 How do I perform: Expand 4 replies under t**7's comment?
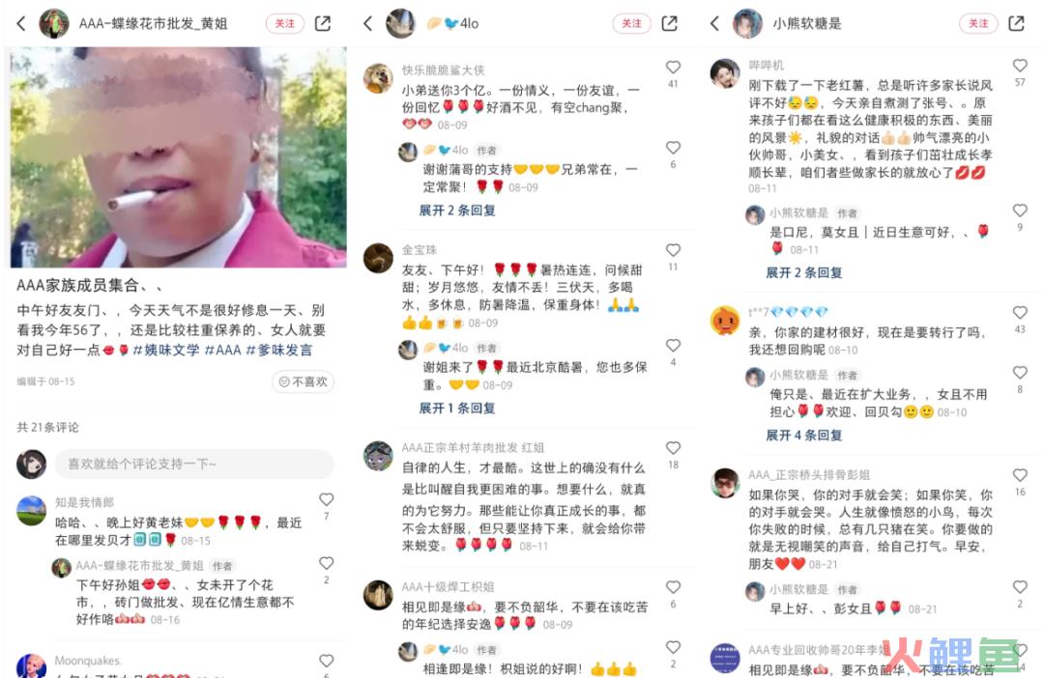pos(803,436)
